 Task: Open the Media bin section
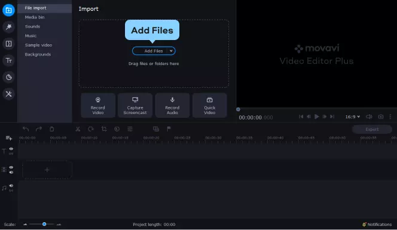35,17
